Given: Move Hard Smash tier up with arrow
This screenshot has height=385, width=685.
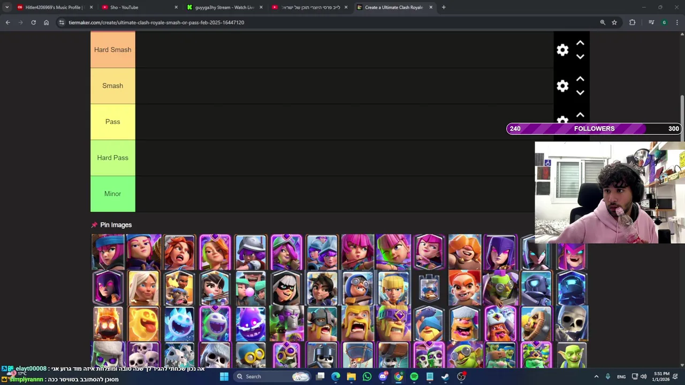Looking at the screenshot, I should [580, 43].
